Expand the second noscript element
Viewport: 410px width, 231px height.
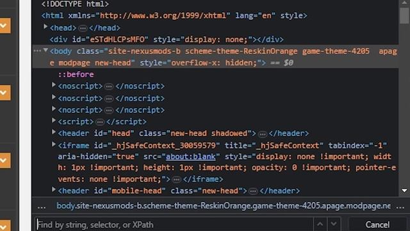tap(54, 97)
